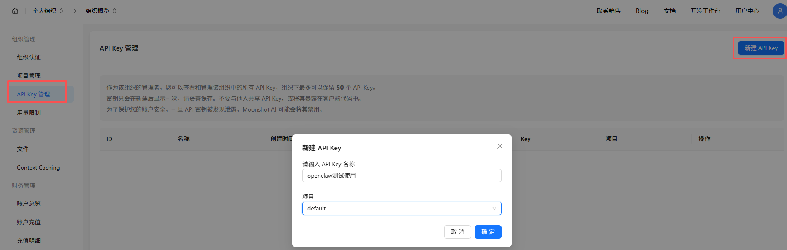Image resolution: width=787 pixels, height=250 pixels.
Task: Click the API Key name input field
Action: pos(402,176)
